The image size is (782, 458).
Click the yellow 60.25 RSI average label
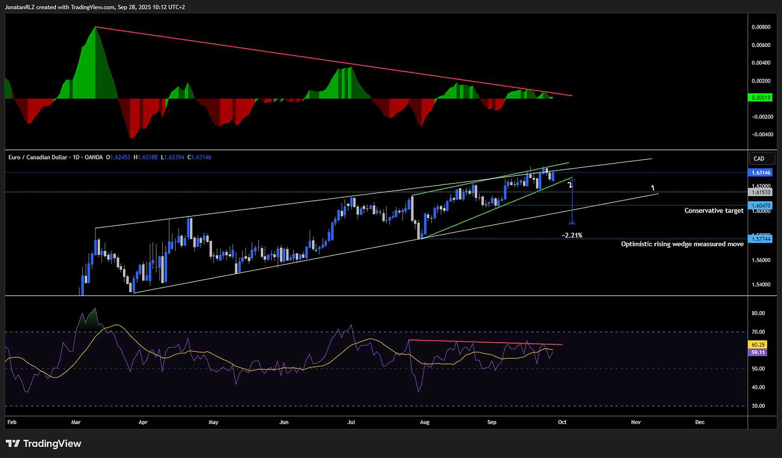tap(758, 345)
